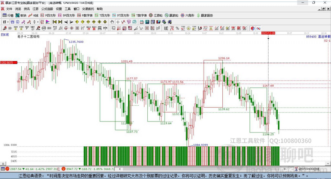
Task: Click the Shanghai index 2887.54 status entry
Action: tap(33, 169)
